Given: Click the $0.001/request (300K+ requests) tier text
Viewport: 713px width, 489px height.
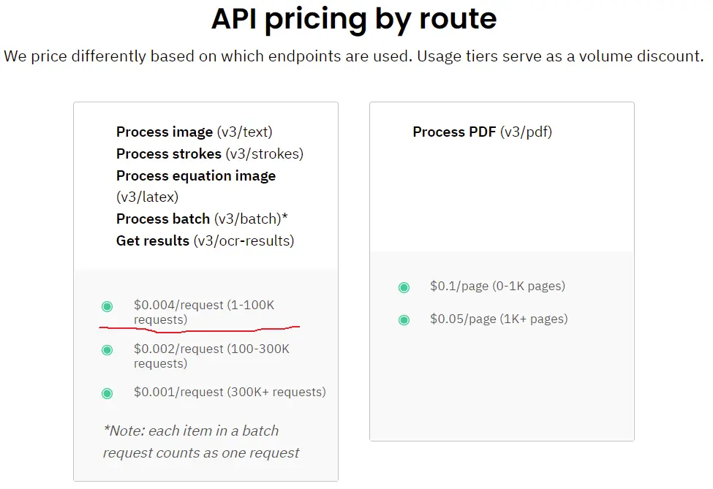Looking at the screenshot, I should [230, 393].
